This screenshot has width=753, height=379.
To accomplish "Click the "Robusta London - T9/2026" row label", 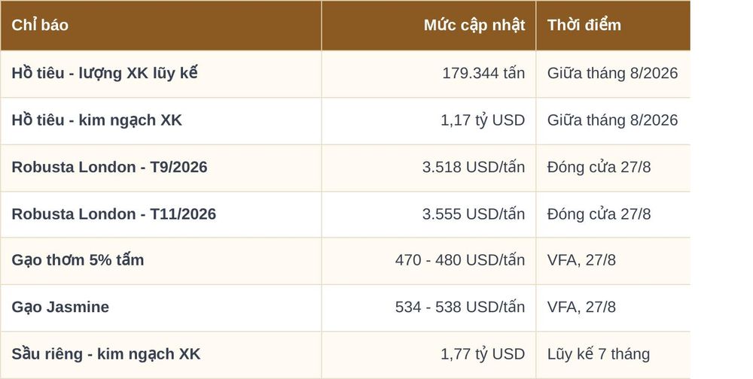I will click(x=109, y=167).
